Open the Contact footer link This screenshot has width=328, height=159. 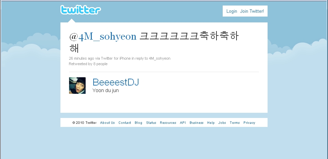coord(125,123)
